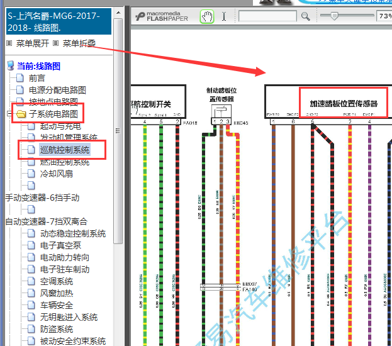Click the 加速踏板位置传感器 label in the diagram
This screenshot has width=392, height=346.
click(344, 104)
